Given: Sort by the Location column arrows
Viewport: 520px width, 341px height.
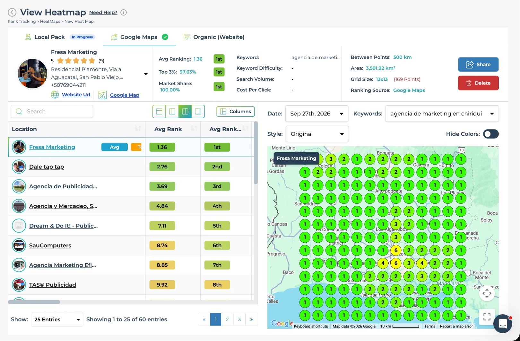Looking at the screenshot, I should click(x=138, y=129).
